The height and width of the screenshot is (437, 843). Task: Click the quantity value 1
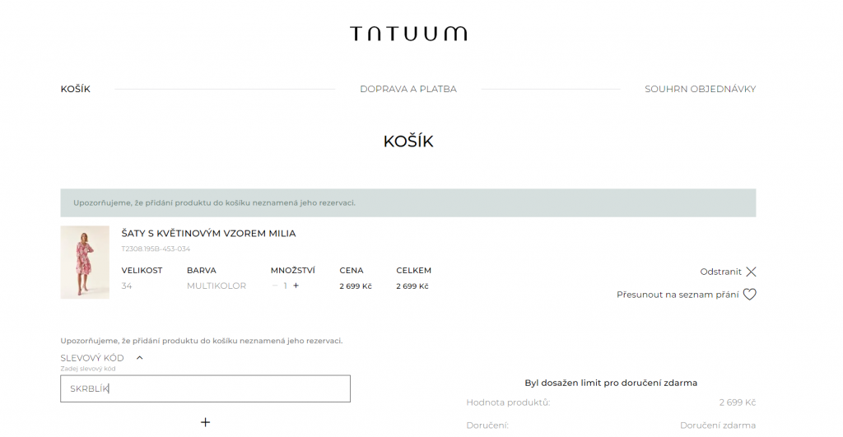click(285, 286)
